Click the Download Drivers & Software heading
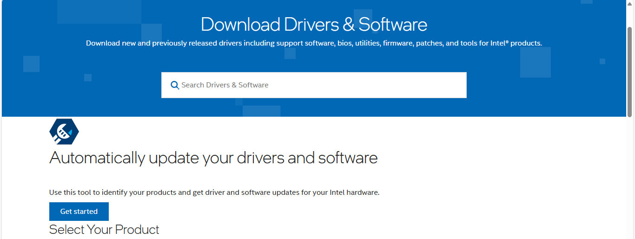Screen dimensions: 635x239 [x=314, y=24]
